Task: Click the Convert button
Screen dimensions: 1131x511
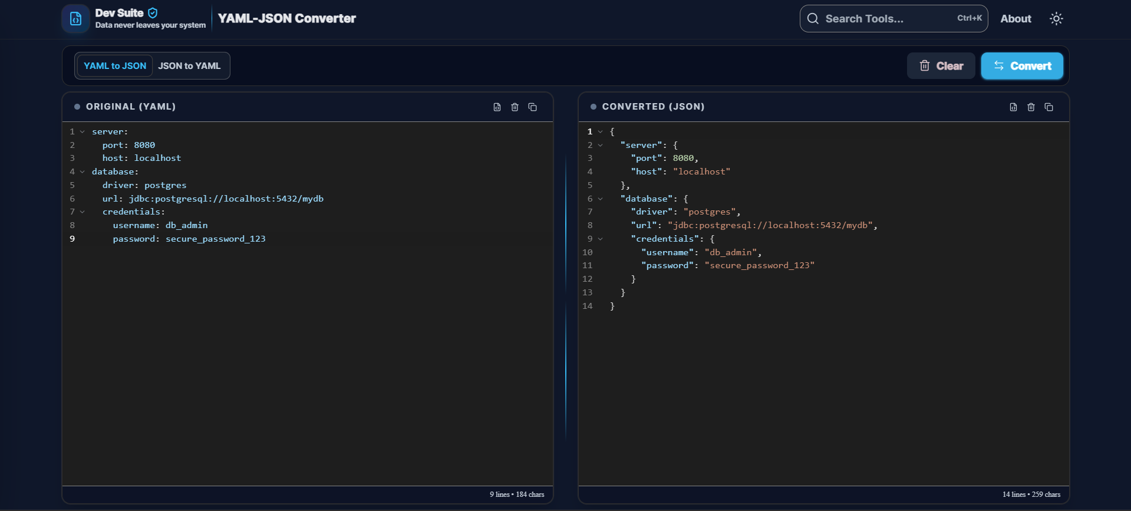Action: pos(1022,66)
